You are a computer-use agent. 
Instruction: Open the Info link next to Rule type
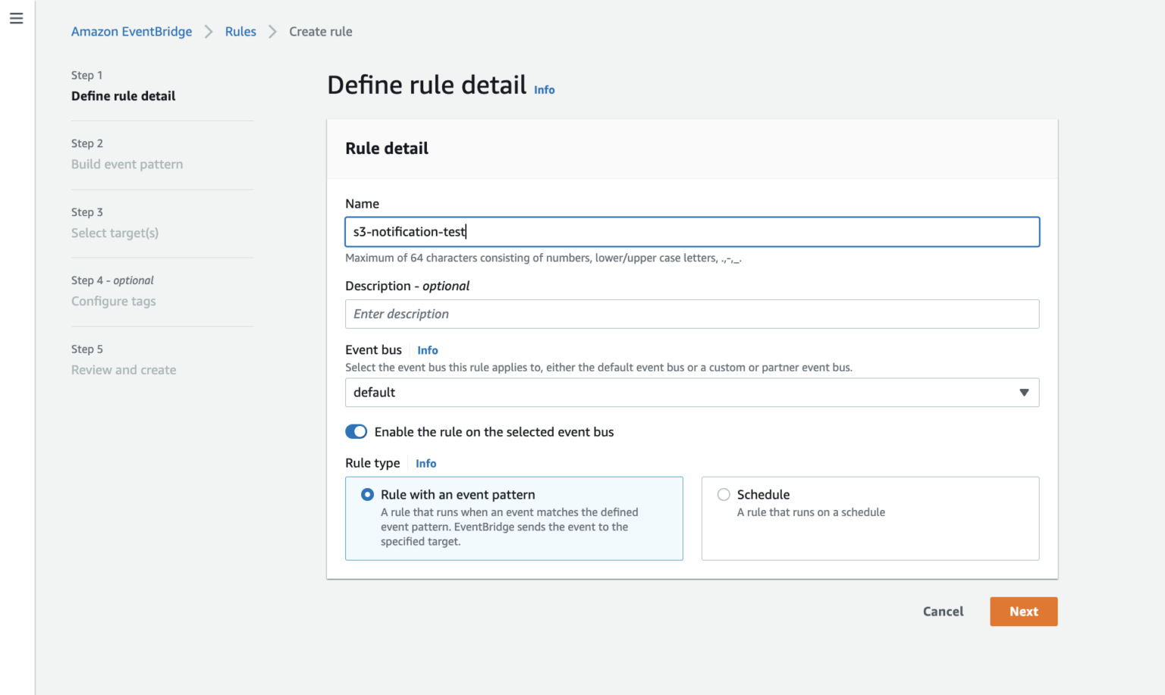point(425,463)
